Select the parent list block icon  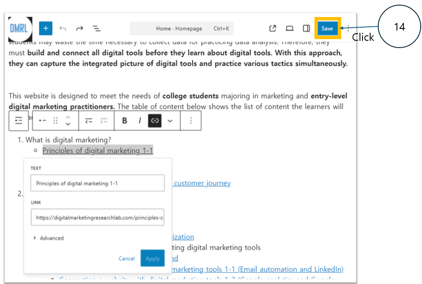pyautogui.click(x=18, y=121)
